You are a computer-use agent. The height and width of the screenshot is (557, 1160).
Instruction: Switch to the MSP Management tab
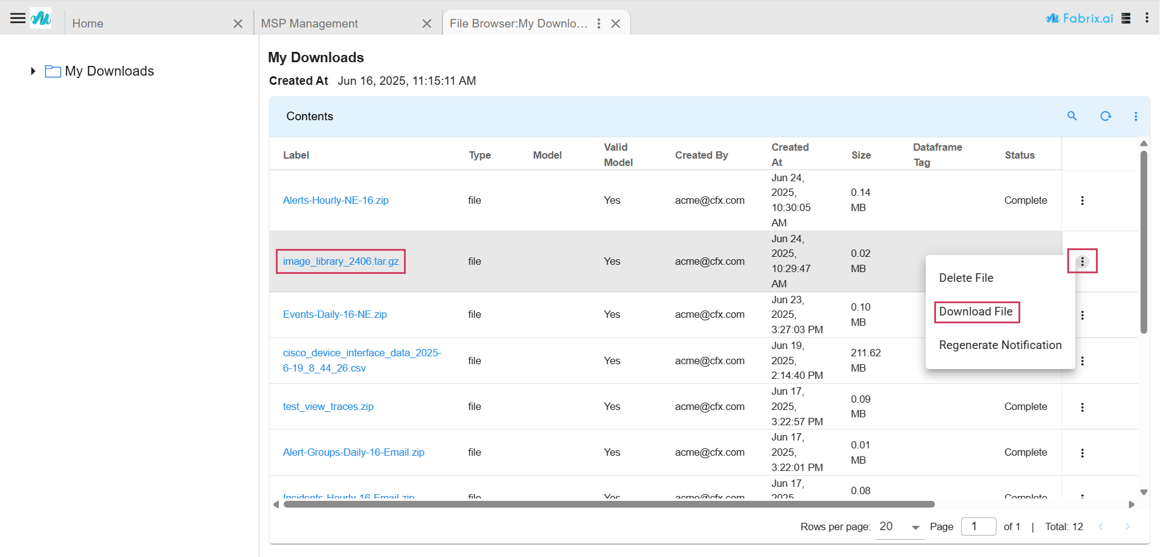click(x=309, y=23)
